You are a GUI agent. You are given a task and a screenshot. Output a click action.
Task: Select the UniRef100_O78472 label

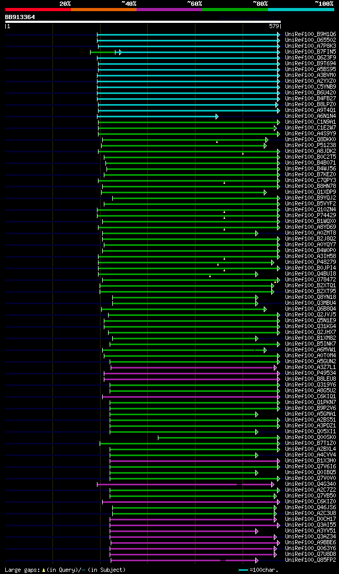(x=310, y=280)
